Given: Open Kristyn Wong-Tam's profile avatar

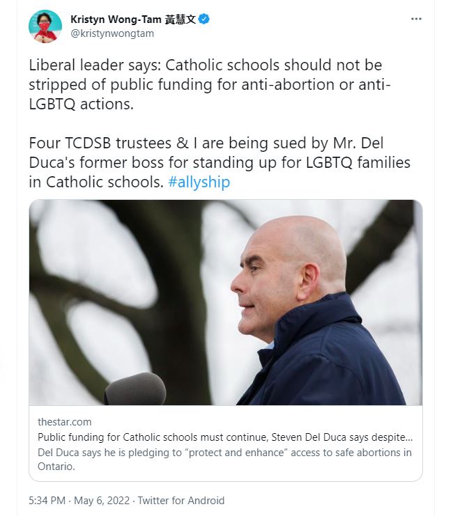Looking at the screenshot, I should 45,26.
